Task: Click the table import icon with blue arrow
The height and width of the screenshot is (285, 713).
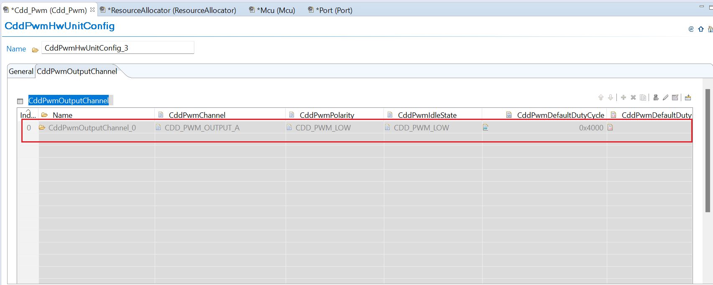Action: pos(688,97)
